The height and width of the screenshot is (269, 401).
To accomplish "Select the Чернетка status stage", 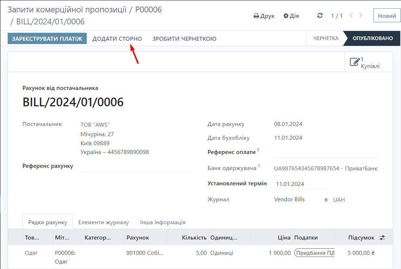I will point(326,39).
